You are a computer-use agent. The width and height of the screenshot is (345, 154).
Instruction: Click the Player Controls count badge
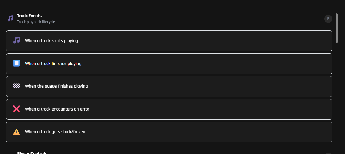coord(328,153)
